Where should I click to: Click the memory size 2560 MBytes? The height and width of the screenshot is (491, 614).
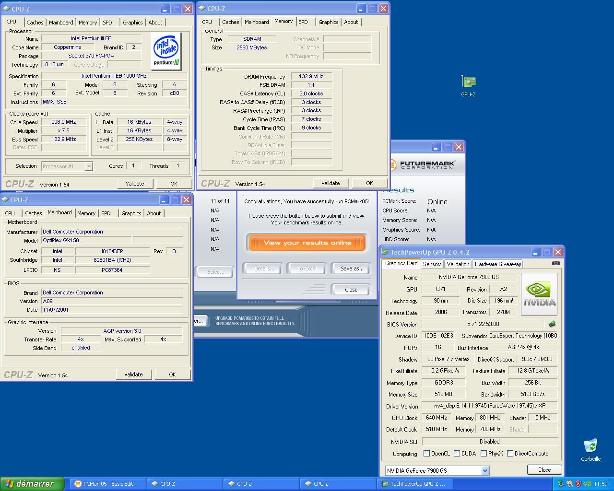tap(252, 47)
